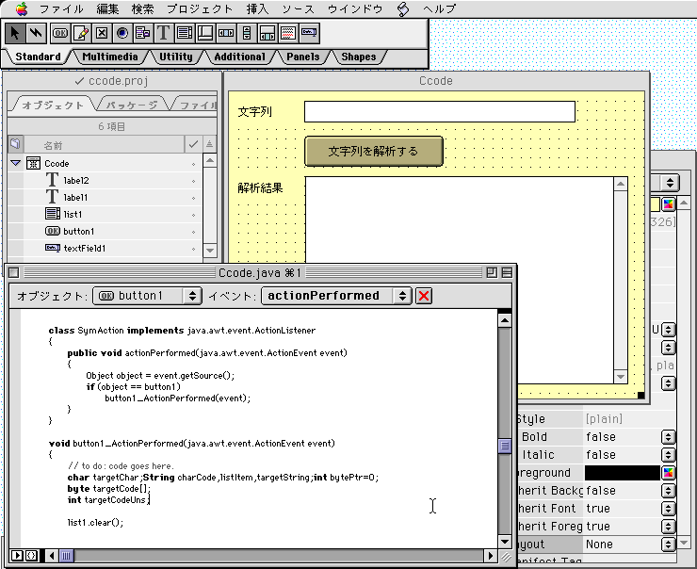Viewport: 697px width, 569px height.
Task: Click the 文字列 text input field
Action: pyautogui.click(x=439, y=112)
